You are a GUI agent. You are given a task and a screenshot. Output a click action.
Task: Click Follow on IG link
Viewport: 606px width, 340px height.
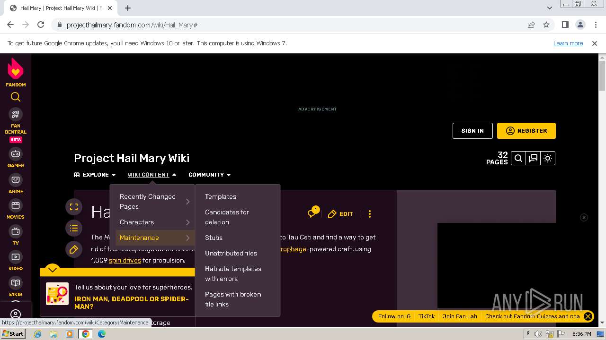tap(394, 316)
